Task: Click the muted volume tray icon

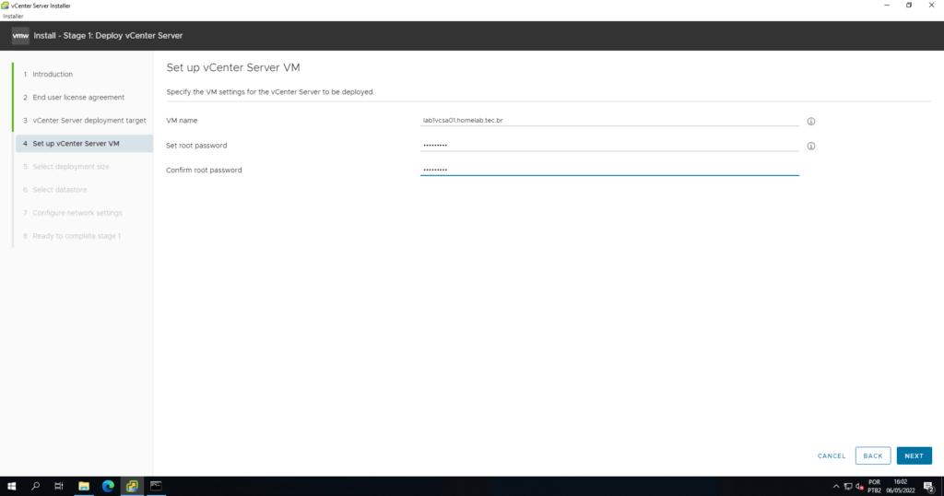Action: pyautogui.click(x=859, y=487)
